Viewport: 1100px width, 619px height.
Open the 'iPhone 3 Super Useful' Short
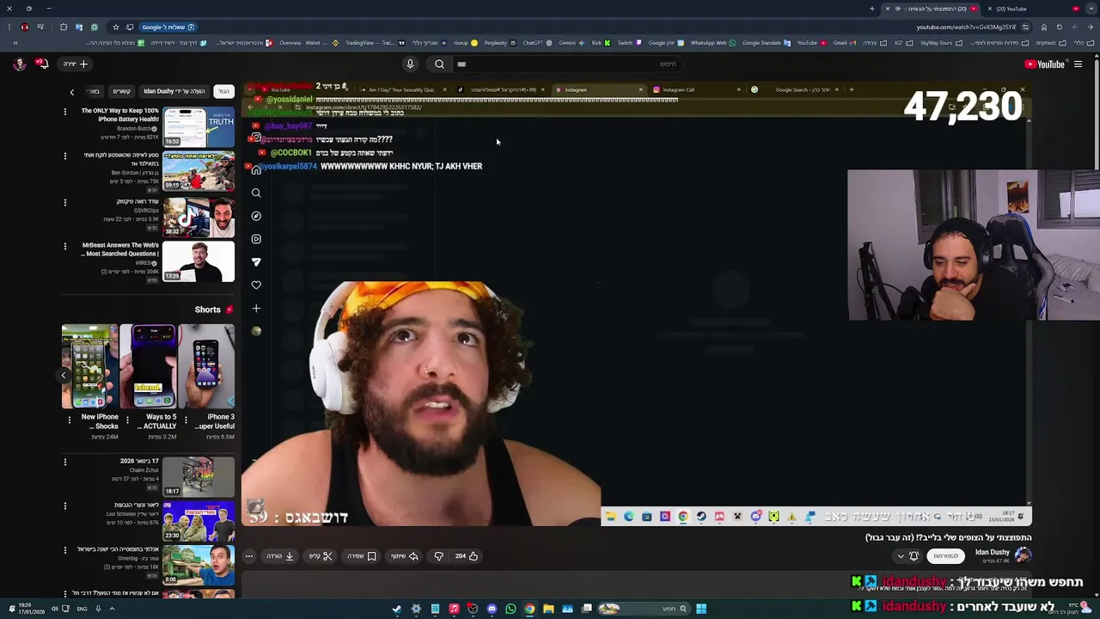pos(206,366)
